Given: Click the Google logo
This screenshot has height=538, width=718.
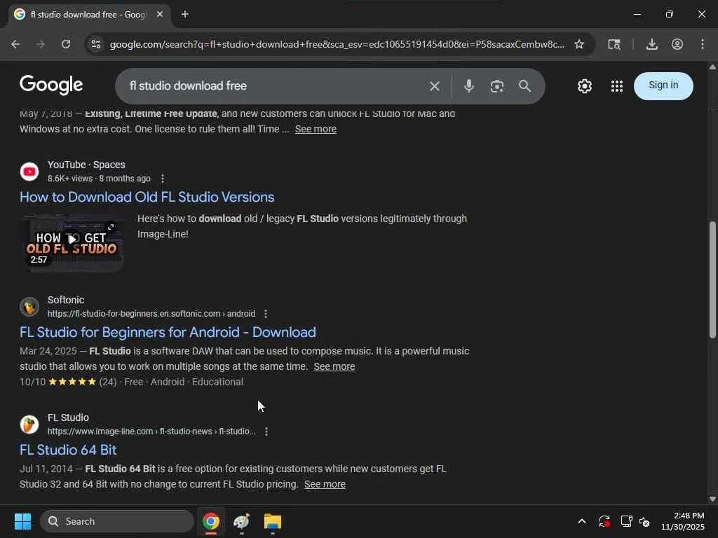Looking at the screenshot, I should pos(51,85).
